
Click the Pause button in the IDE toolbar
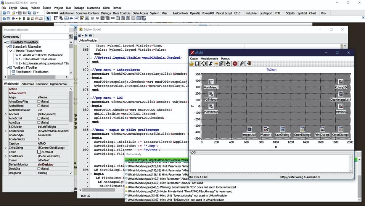[24, 19]
